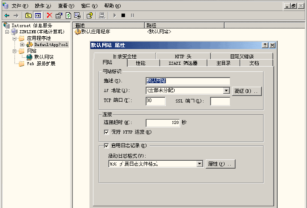This screenshot has height=208, width=307.
Task: Select 默认网站 in the tree
Action: coord(44,57)
